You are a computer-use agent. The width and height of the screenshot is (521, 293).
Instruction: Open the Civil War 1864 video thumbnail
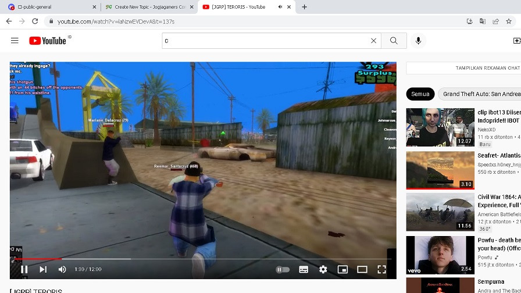click(440, 212)
